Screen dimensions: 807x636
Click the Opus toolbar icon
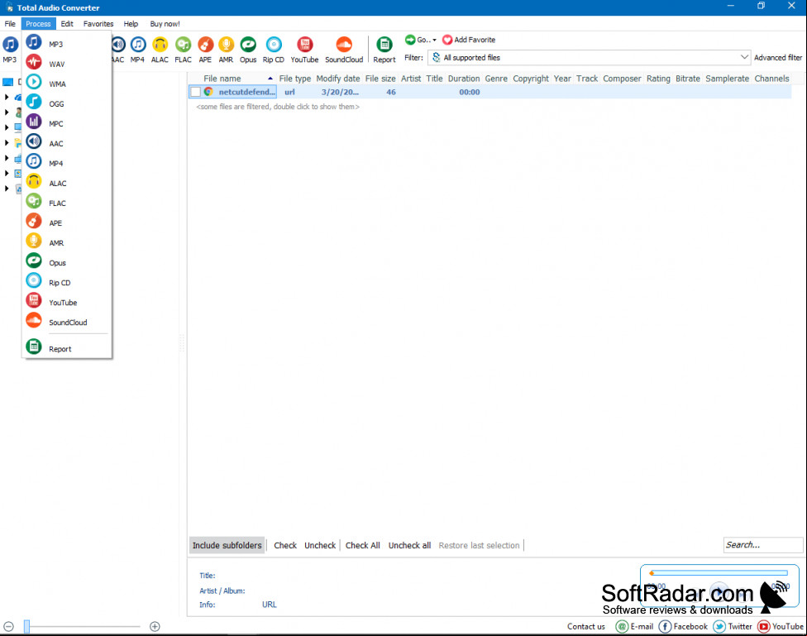click(x=248, y=50)
